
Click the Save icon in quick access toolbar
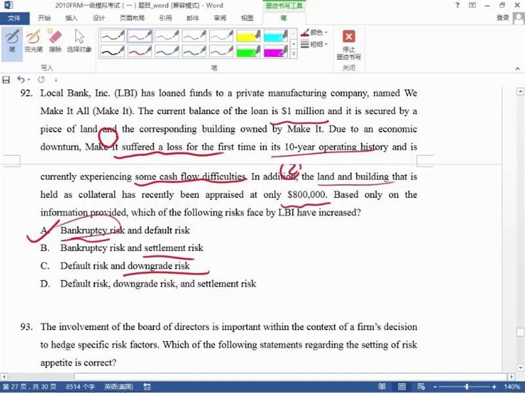7,80
